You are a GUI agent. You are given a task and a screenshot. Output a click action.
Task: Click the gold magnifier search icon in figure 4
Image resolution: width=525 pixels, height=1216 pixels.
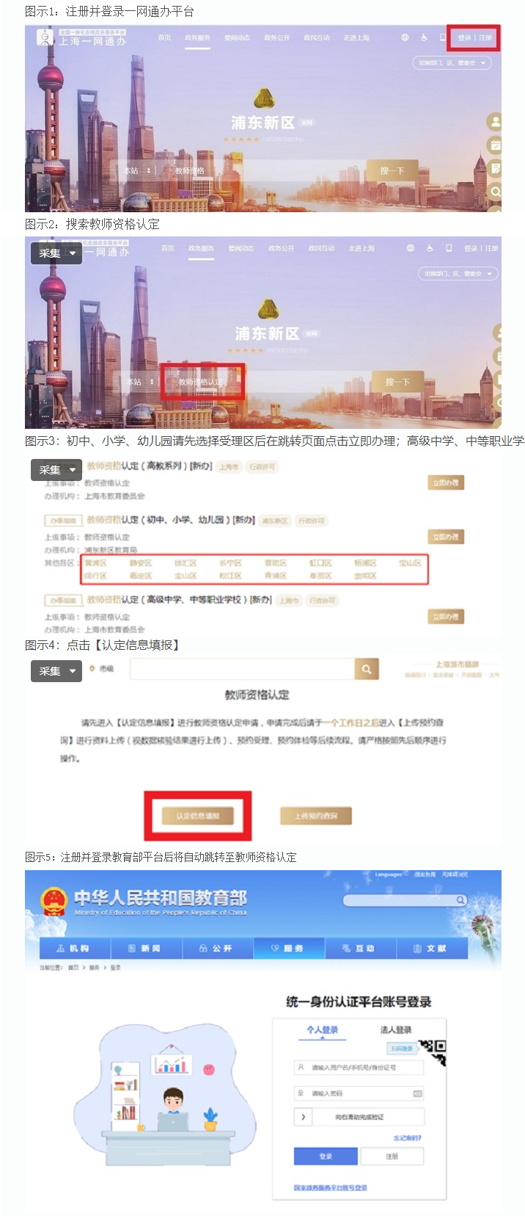pos(367,669)
